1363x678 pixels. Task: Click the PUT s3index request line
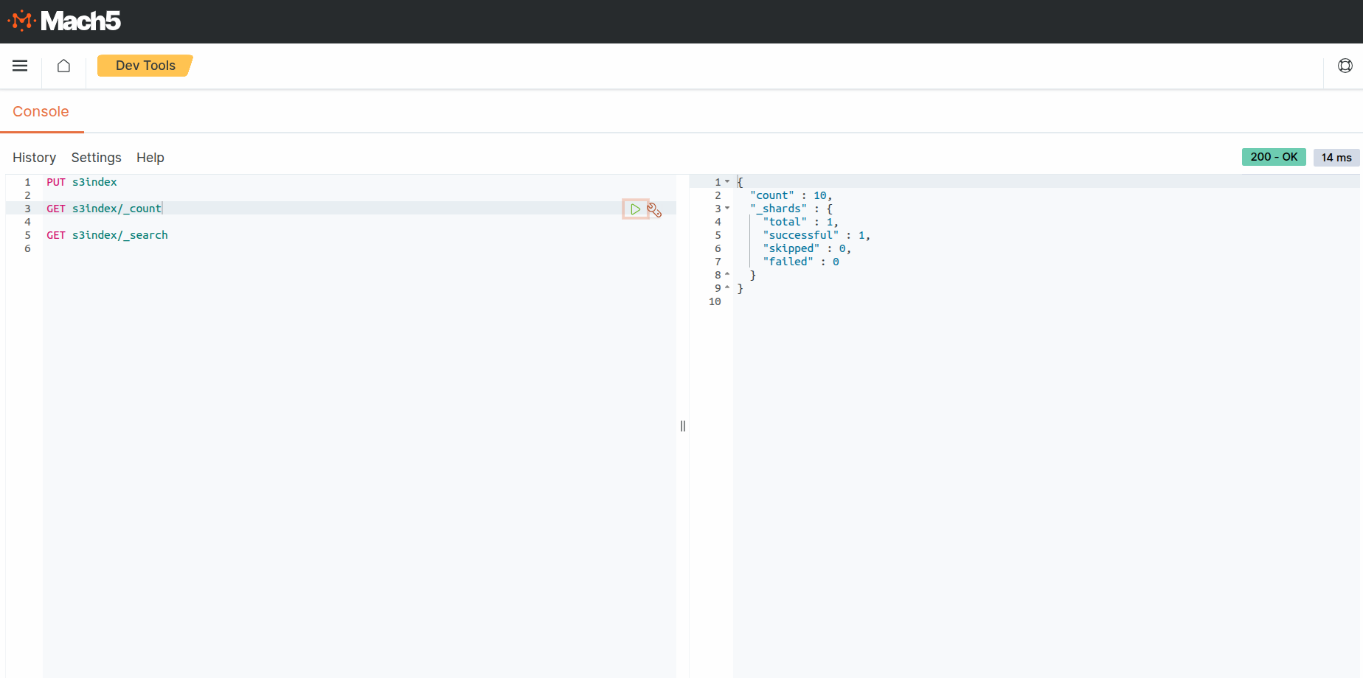click(x=81, y=181)
